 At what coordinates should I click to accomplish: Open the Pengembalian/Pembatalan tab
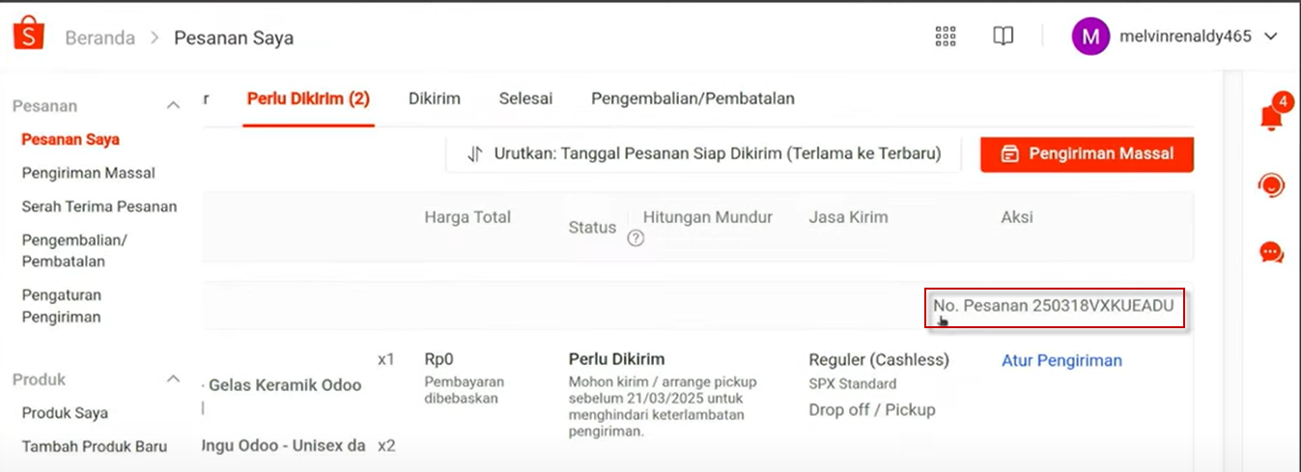pos(693,98)
